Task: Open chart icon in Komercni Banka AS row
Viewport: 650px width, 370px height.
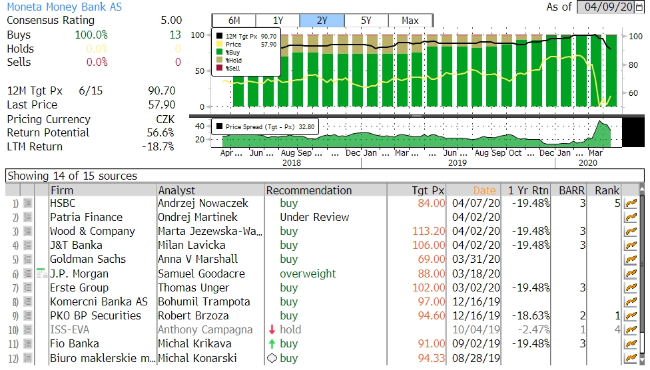Action: [x=631, y=301]
